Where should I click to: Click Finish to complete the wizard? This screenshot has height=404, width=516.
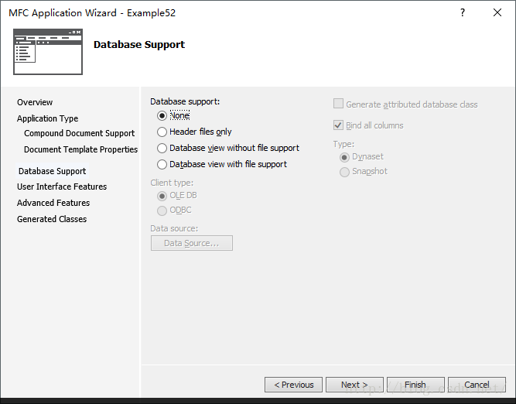click(415, 385)
